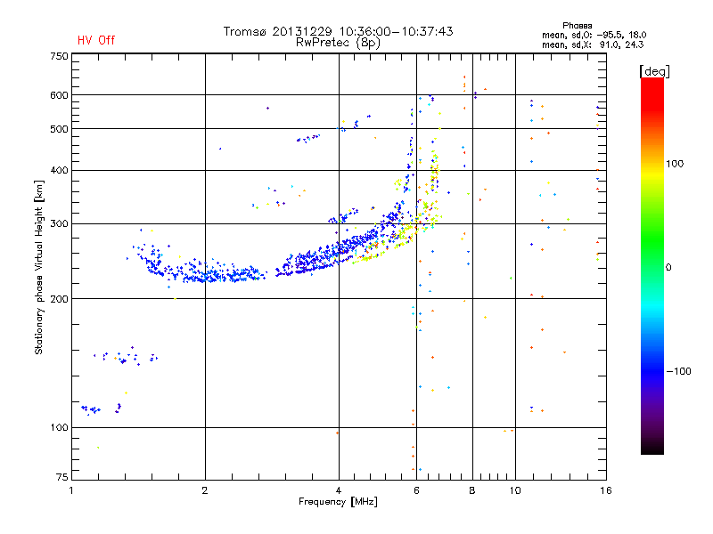The width and height of the screenshot is (713, 534).
Task: Click y-axis tick label '600'
Action: pyautogui.click(x=59, y=95)
